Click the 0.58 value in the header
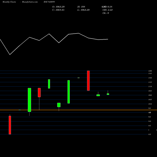 click(x=110, y=7)
